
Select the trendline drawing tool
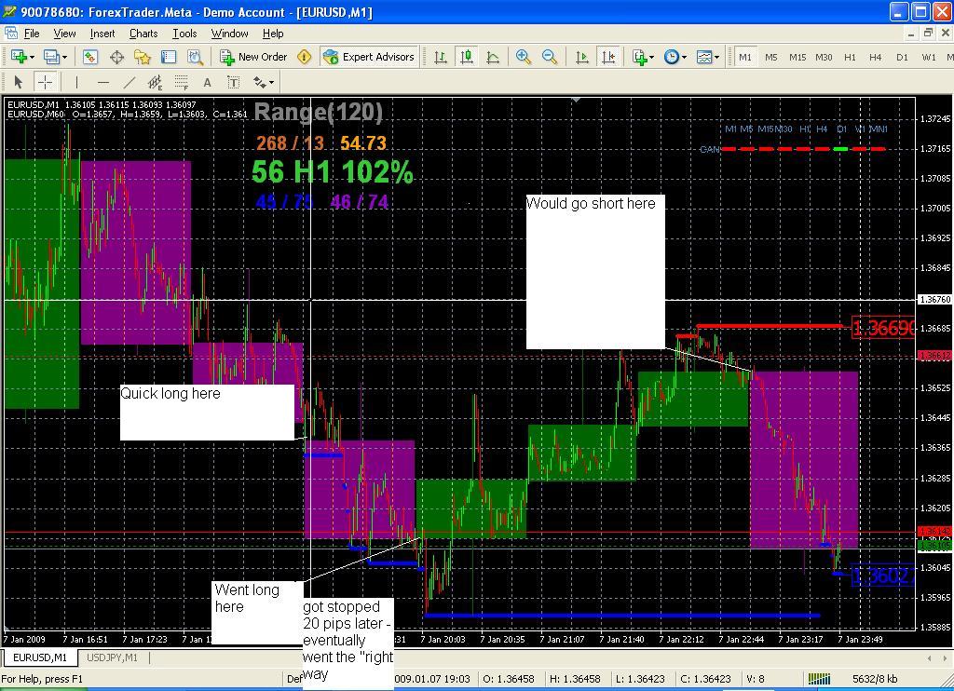(x=129, y=82)
